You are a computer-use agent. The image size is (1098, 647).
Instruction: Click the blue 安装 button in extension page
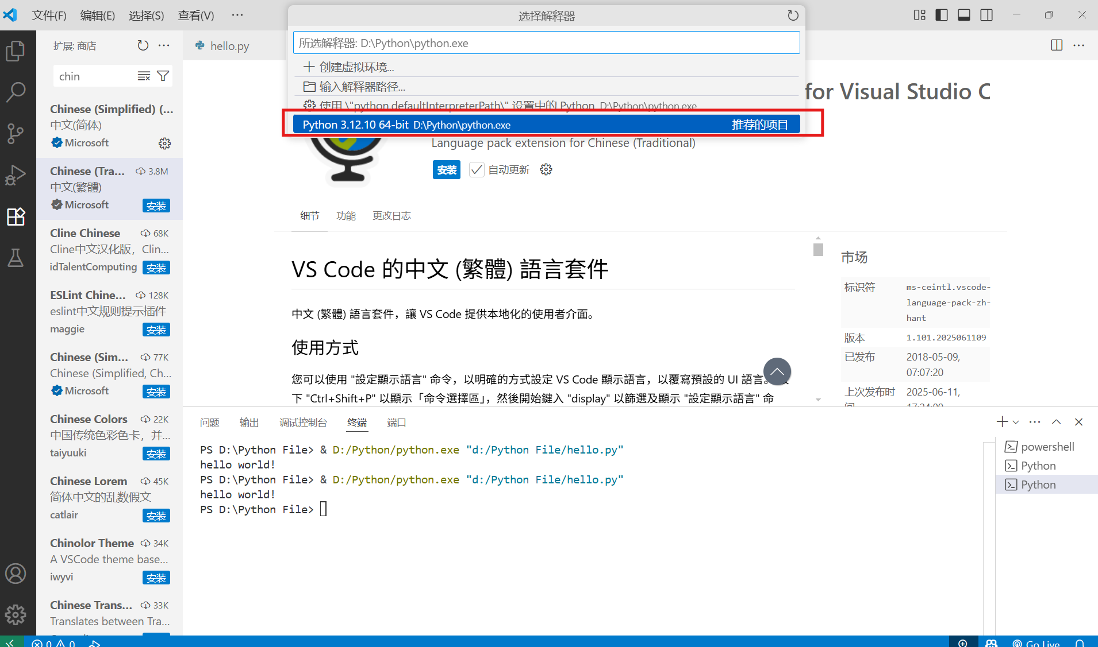[x=446, y=169]
